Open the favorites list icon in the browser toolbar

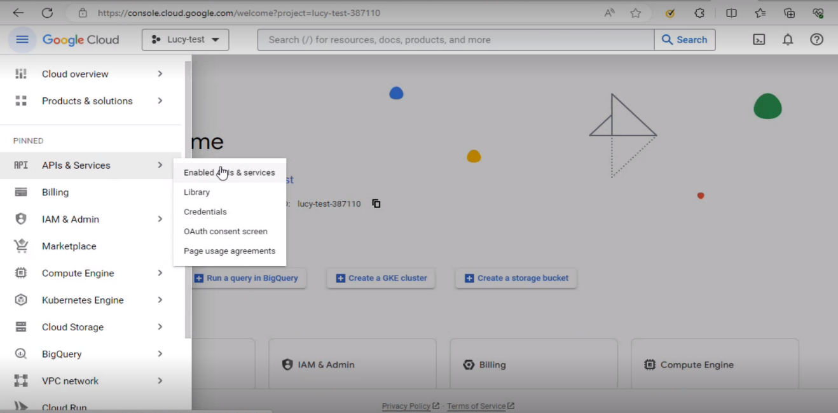point(760,13)
